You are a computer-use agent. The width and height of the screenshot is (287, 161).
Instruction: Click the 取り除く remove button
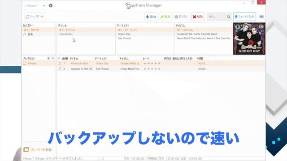click(182, 17)
